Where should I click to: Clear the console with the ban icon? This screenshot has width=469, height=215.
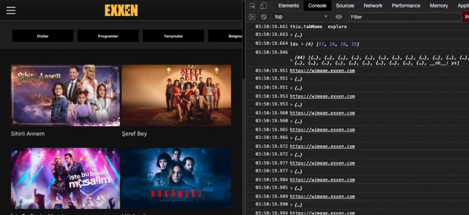tap(264, 17)
